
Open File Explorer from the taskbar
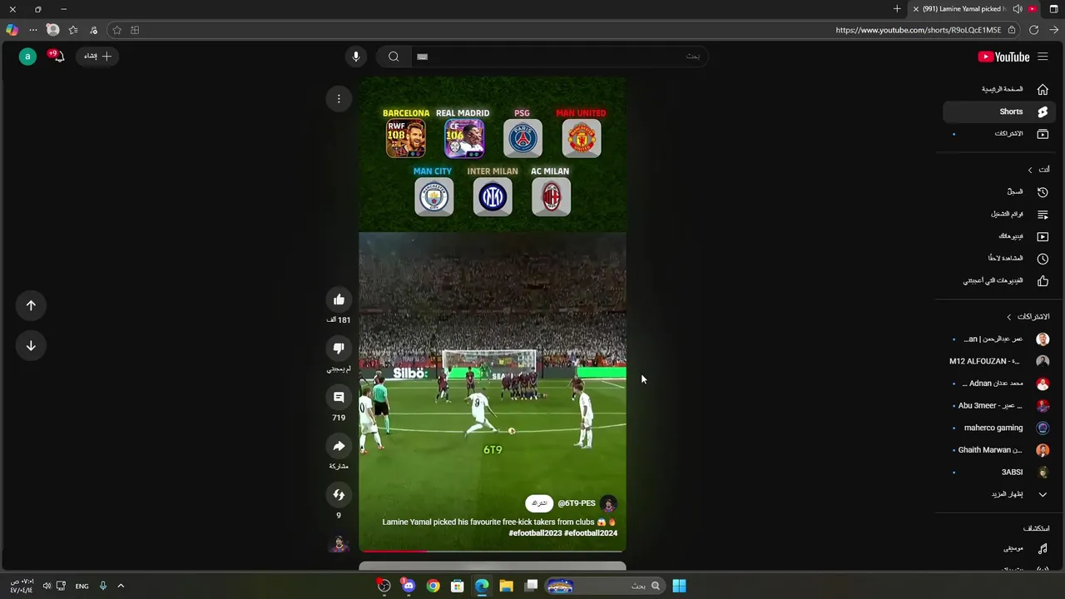[x=506, y=586]
